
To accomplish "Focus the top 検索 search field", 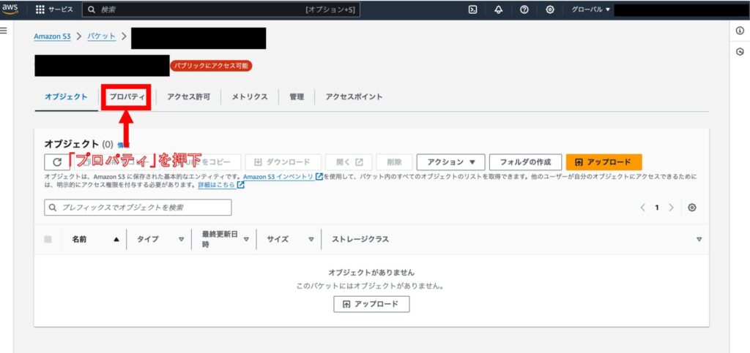I will (221, 10).
